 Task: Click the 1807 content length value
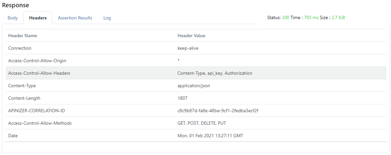[183, 98]
